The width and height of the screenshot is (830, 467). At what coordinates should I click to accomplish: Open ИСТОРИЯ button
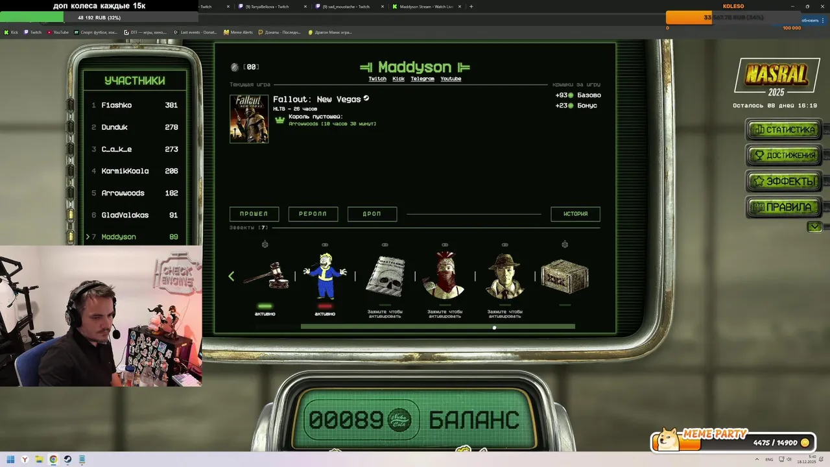coord(576,214)
